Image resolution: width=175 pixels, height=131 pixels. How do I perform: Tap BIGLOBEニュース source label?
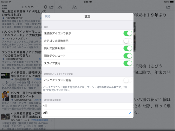tap(20, 120)
